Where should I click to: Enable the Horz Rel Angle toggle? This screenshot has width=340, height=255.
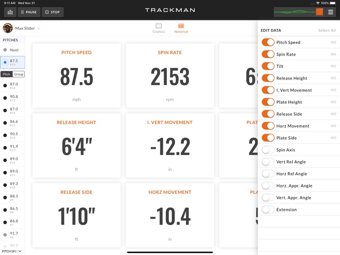pyautogui.click(x=268, y=174)
